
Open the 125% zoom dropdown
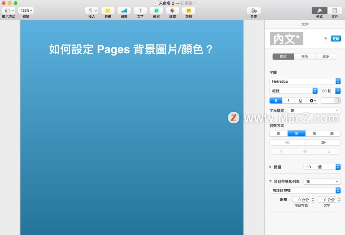[26, 10]
